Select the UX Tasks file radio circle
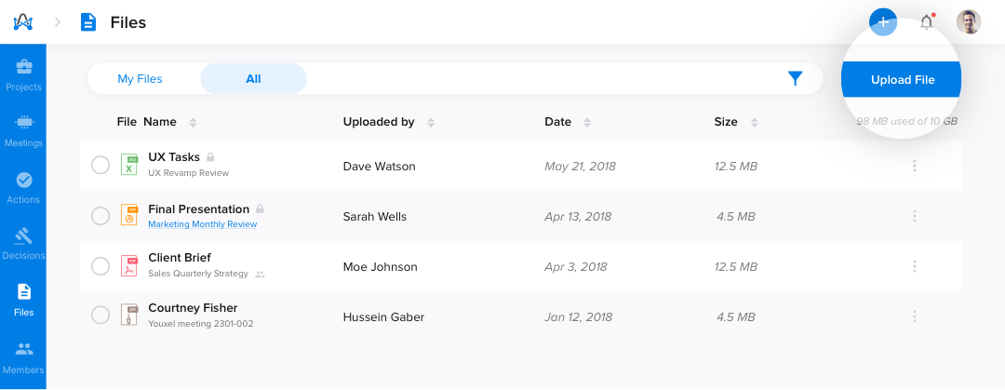This screenshot has width=1005, height=390. click(x=100, y=166)
